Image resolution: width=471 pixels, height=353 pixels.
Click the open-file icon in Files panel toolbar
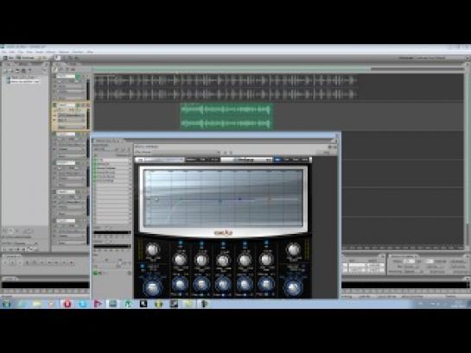(6, 71)
